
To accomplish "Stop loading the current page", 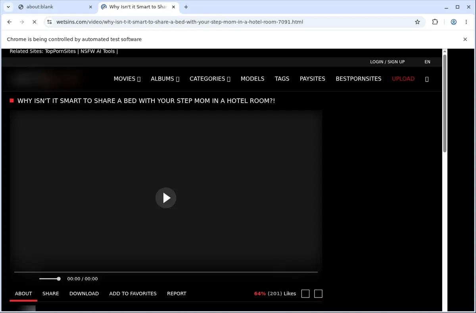I will 34,22.
